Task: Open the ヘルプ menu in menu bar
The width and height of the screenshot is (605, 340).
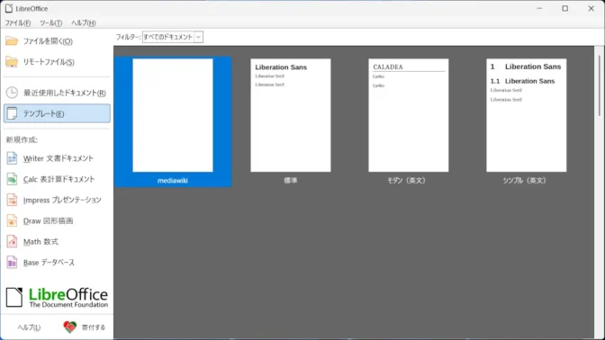Action: coord(83,22)
